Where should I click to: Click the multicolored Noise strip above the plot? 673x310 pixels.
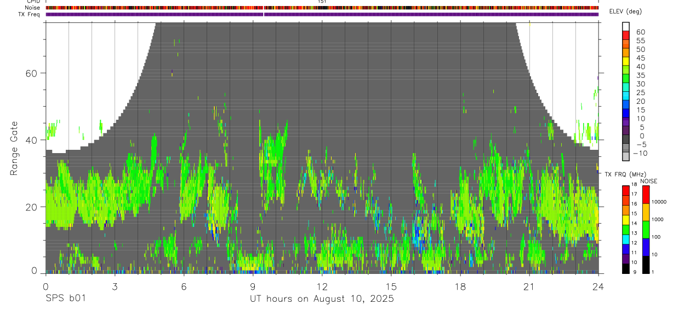click(x=322, y=8)
